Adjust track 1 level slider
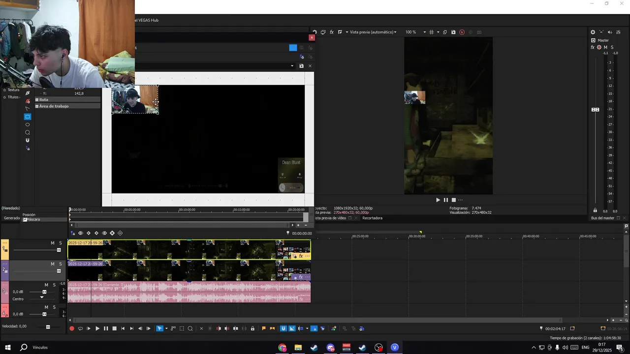630x354 pixels. [59, 250]
